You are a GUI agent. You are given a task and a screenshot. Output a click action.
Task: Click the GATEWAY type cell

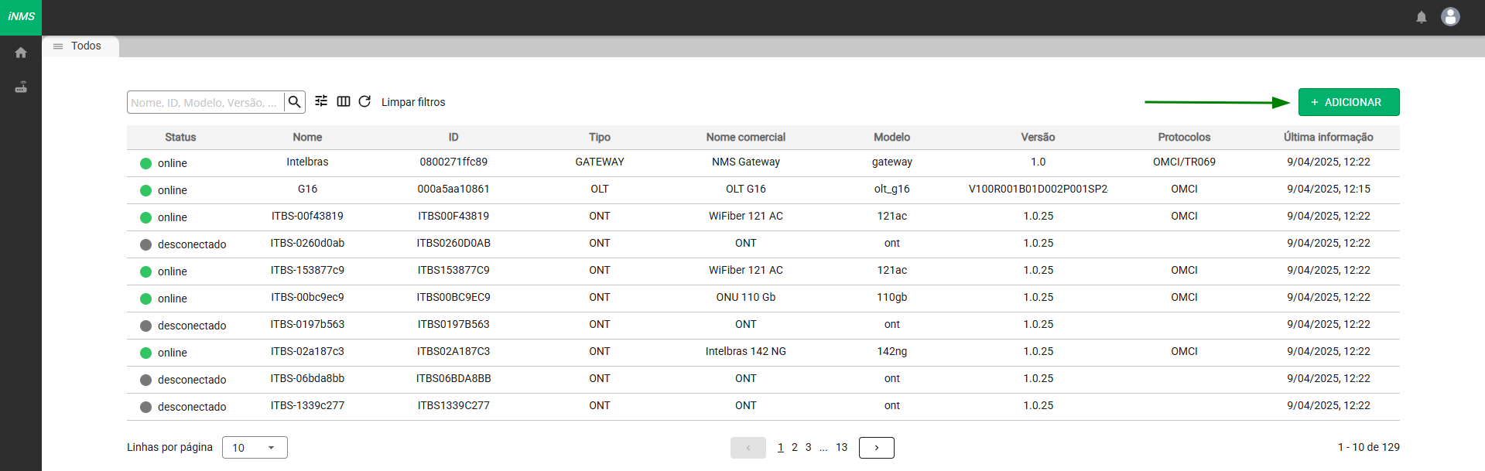[x=600, y=162]
